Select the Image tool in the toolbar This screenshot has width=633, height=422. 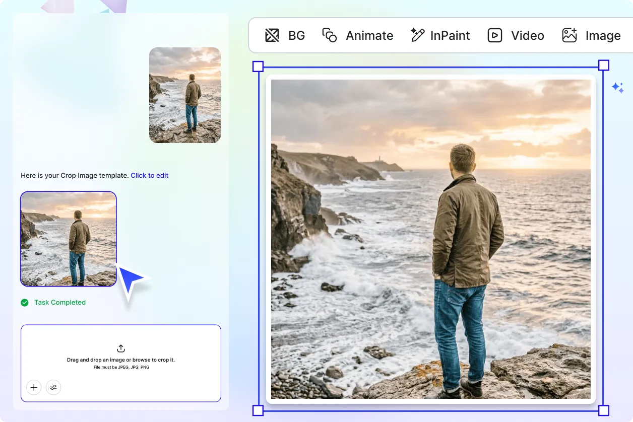[x=591, y=35]
